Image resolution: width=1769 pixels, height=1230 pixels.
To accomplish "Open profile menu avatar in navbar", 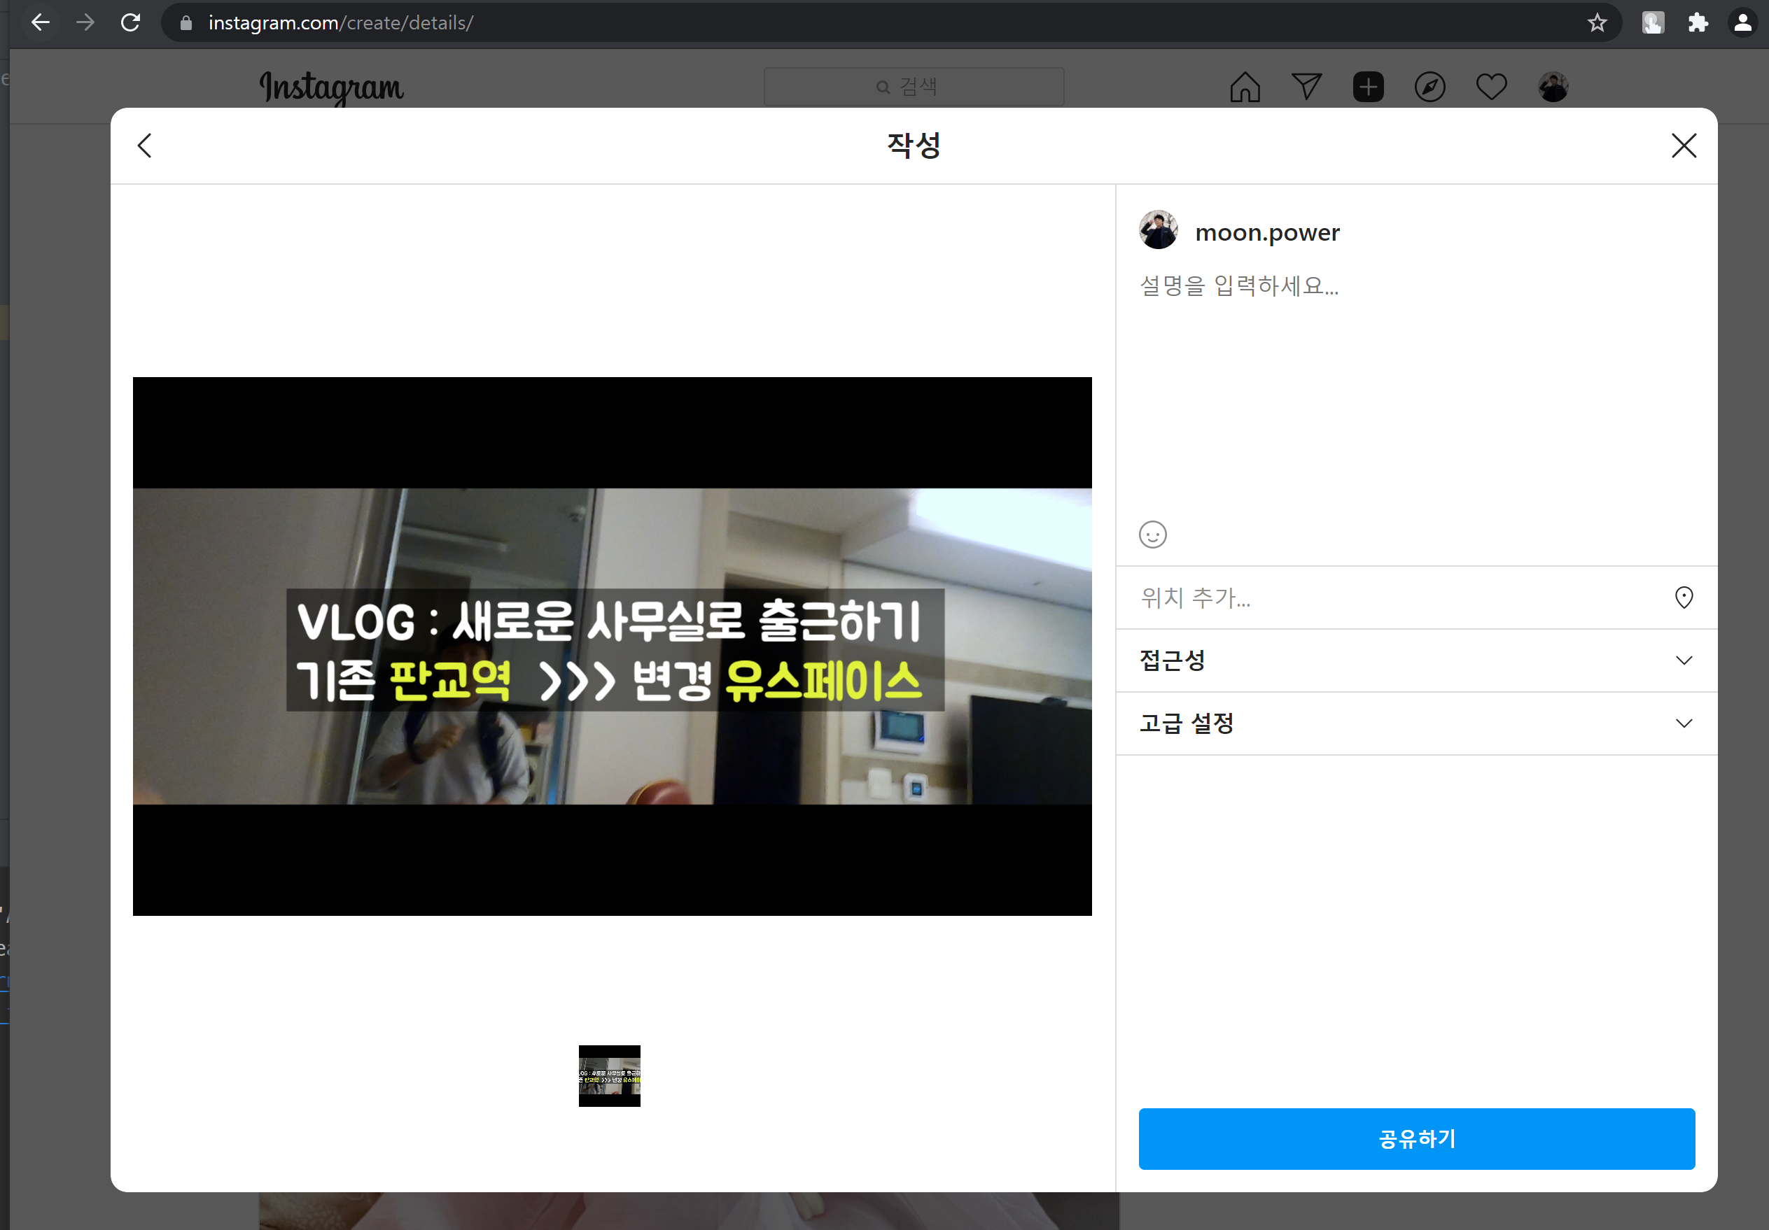I will point(1553,87).
